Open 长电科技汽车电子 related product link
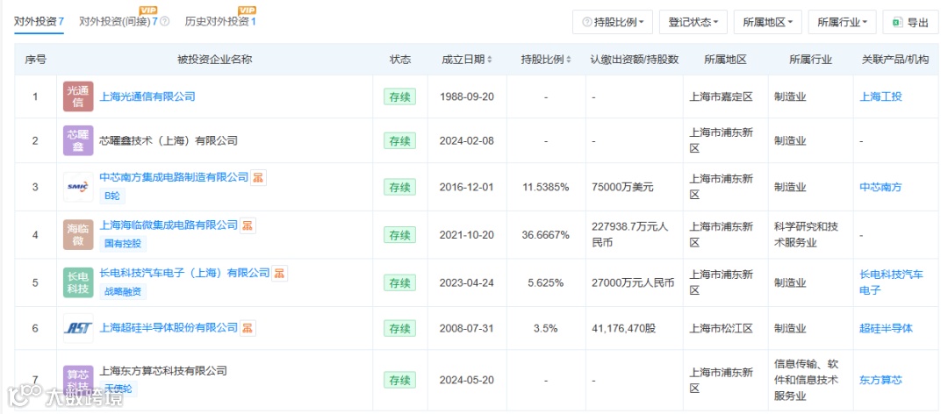The height and width of the screenshot is (414, 948). coord(892,282)
